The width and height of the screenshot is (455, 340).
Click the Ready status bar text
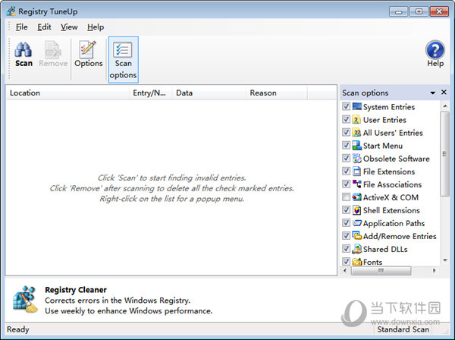click(x=18, y=329)
